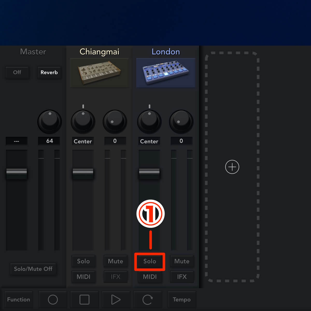Open the Function menu

tap(19, 300)
